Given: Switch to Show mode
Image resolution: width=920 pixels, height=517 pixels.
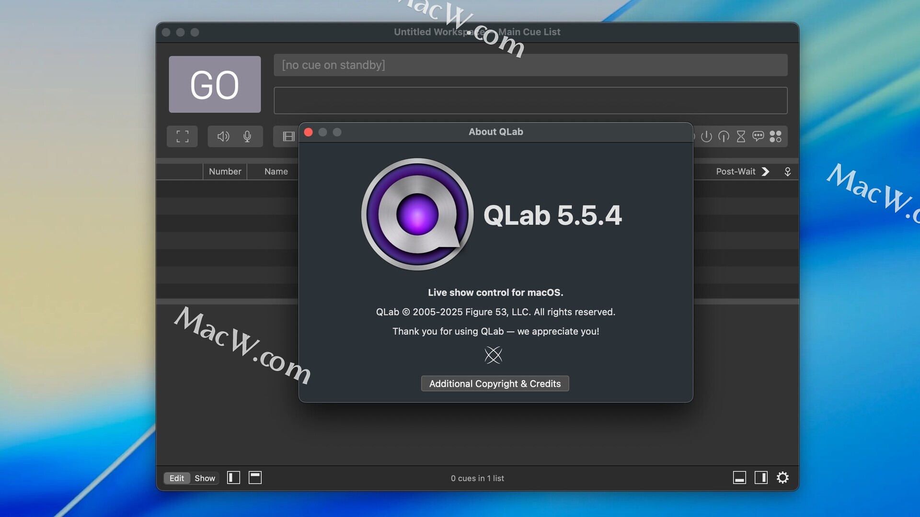Looking at the screenshot, I should [205, 478].
